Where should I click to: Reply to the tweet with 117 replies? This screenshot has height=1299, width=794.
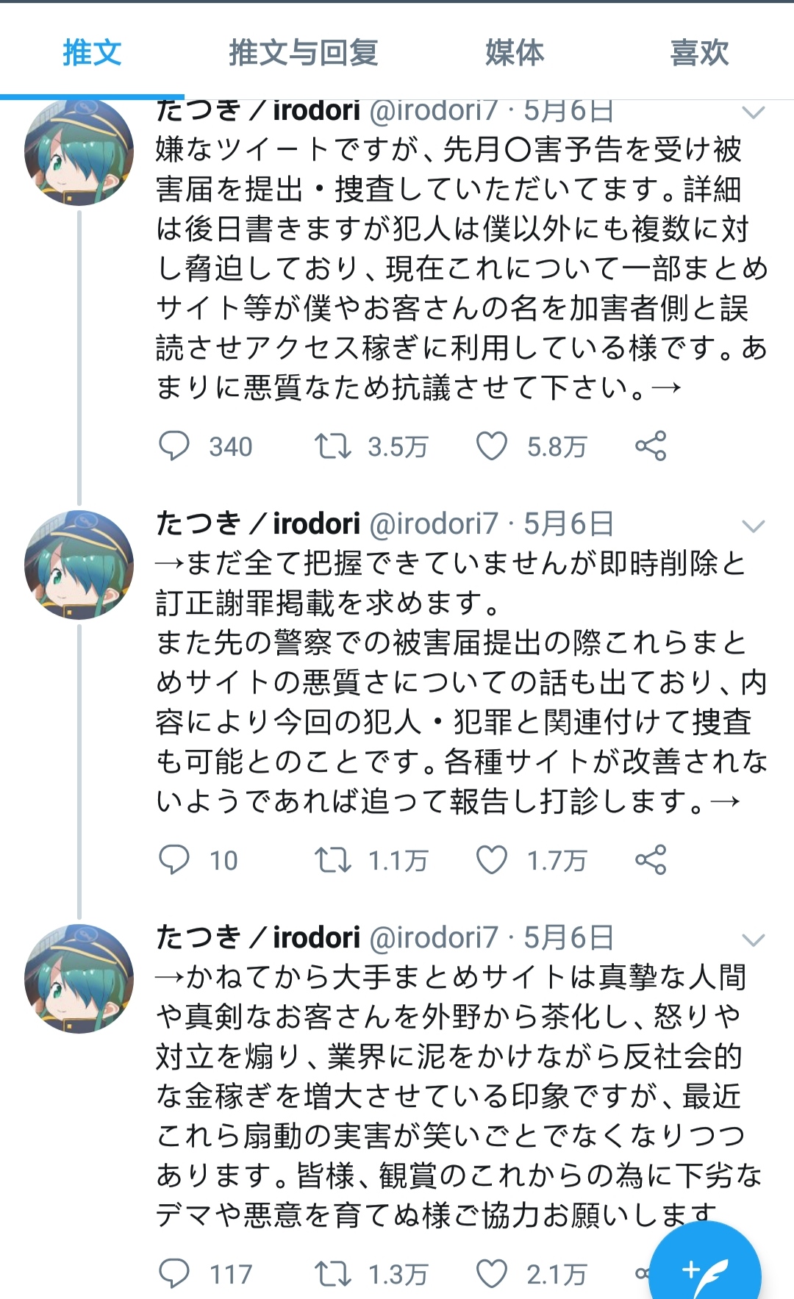point(174,1274)
